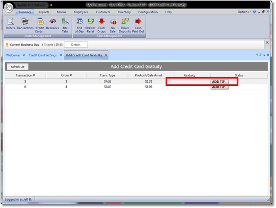Sort by Status column header
The image size is (276, 208).
239,75
